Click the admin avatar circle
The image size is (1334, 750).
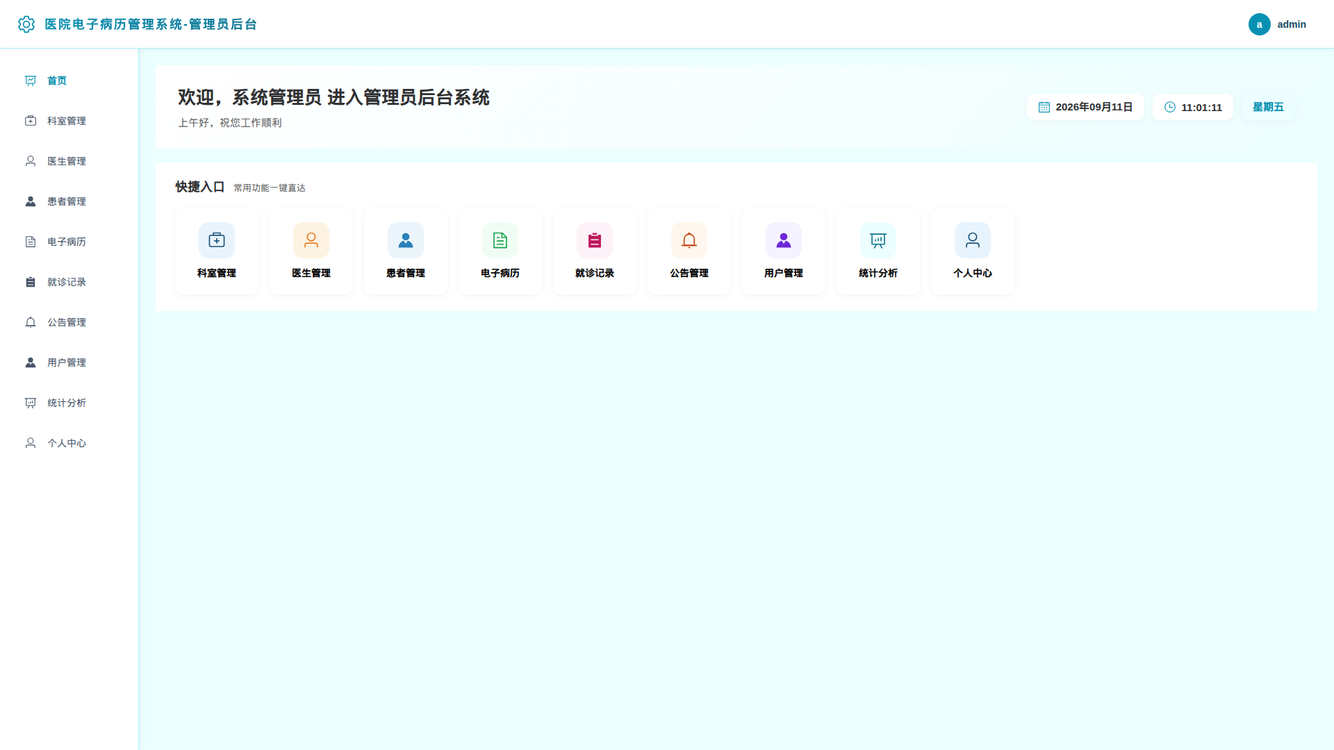[x=1260, y=24]
